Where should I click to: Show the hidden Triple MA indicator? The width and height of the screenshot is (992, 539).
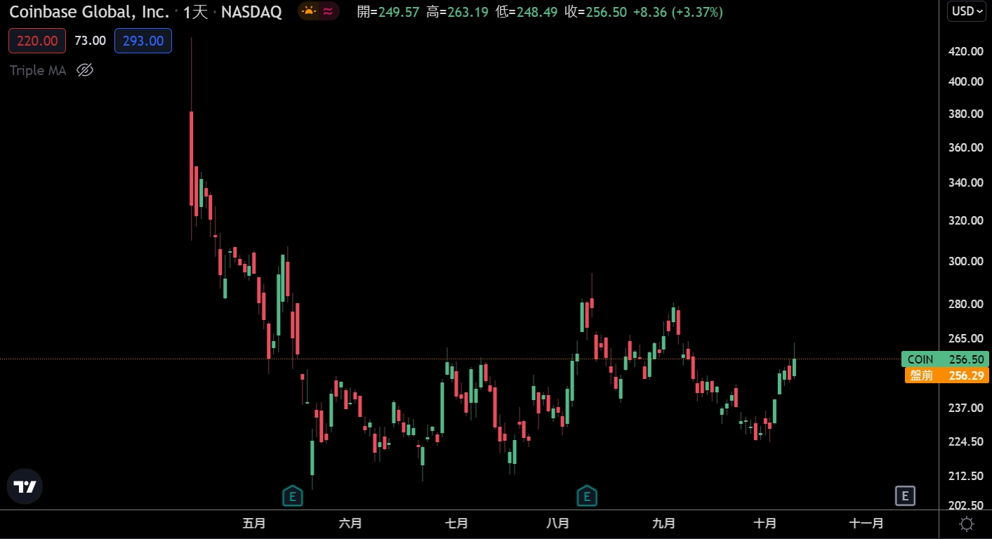pyautogui.click(x=85, y=70)
